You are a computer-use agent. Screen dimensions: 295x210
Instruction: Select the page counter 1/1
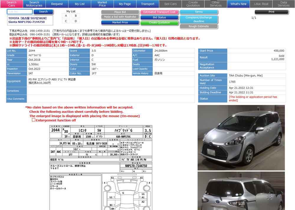[x=254, y=18]
